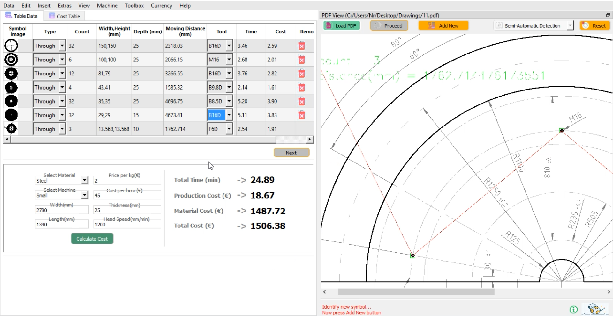Click the Proceed button

(389, 26)
